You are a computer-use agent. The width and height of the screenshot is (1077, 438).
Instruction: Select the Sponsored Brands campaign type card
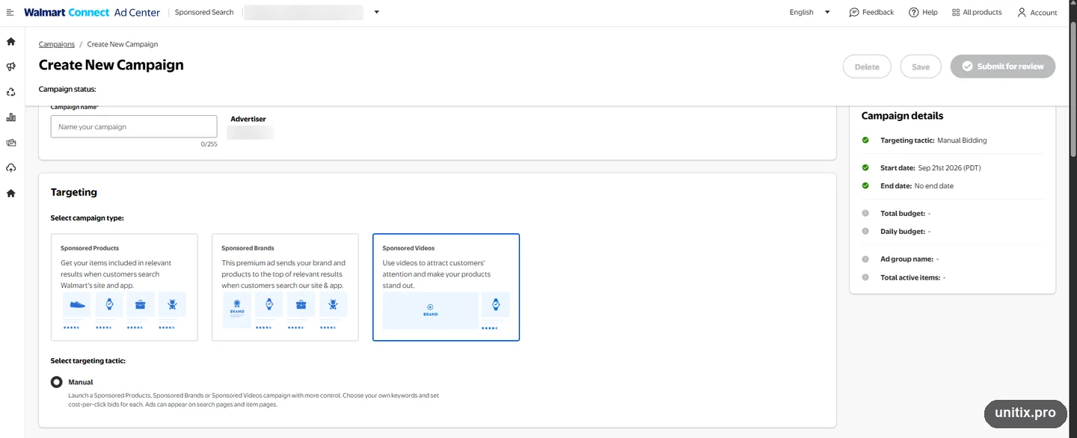[285, 287]
